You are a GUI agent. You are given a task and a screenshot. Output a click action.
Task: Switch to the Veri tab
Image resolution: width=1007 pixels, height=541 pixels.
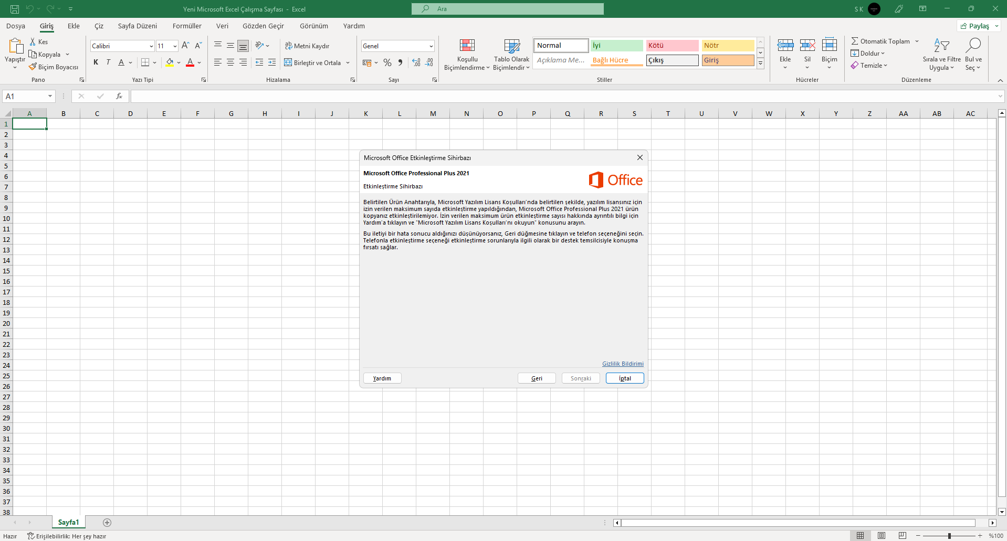tap(222, 26)
